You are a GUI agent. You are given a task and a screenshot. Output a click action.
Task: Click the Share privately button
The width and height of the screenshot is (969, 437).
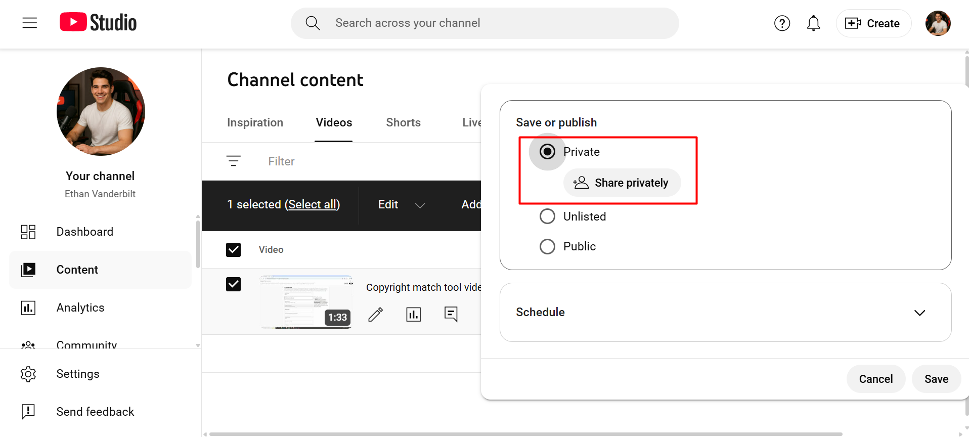622,183
